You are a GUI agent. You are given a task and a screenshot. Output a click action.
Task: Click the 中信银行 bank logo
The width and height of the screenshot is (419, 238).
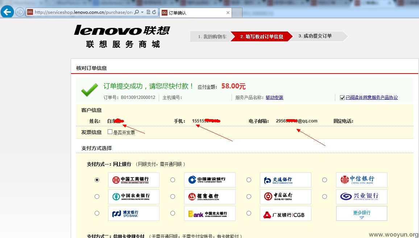[361, 180]
